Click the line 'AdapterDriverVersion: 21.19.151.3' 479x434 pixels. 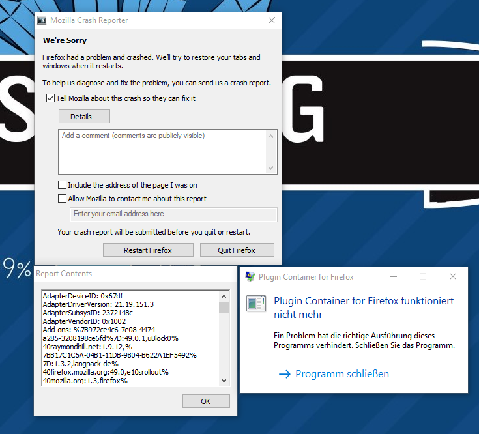pyautogui.click(x=98, y=304)
